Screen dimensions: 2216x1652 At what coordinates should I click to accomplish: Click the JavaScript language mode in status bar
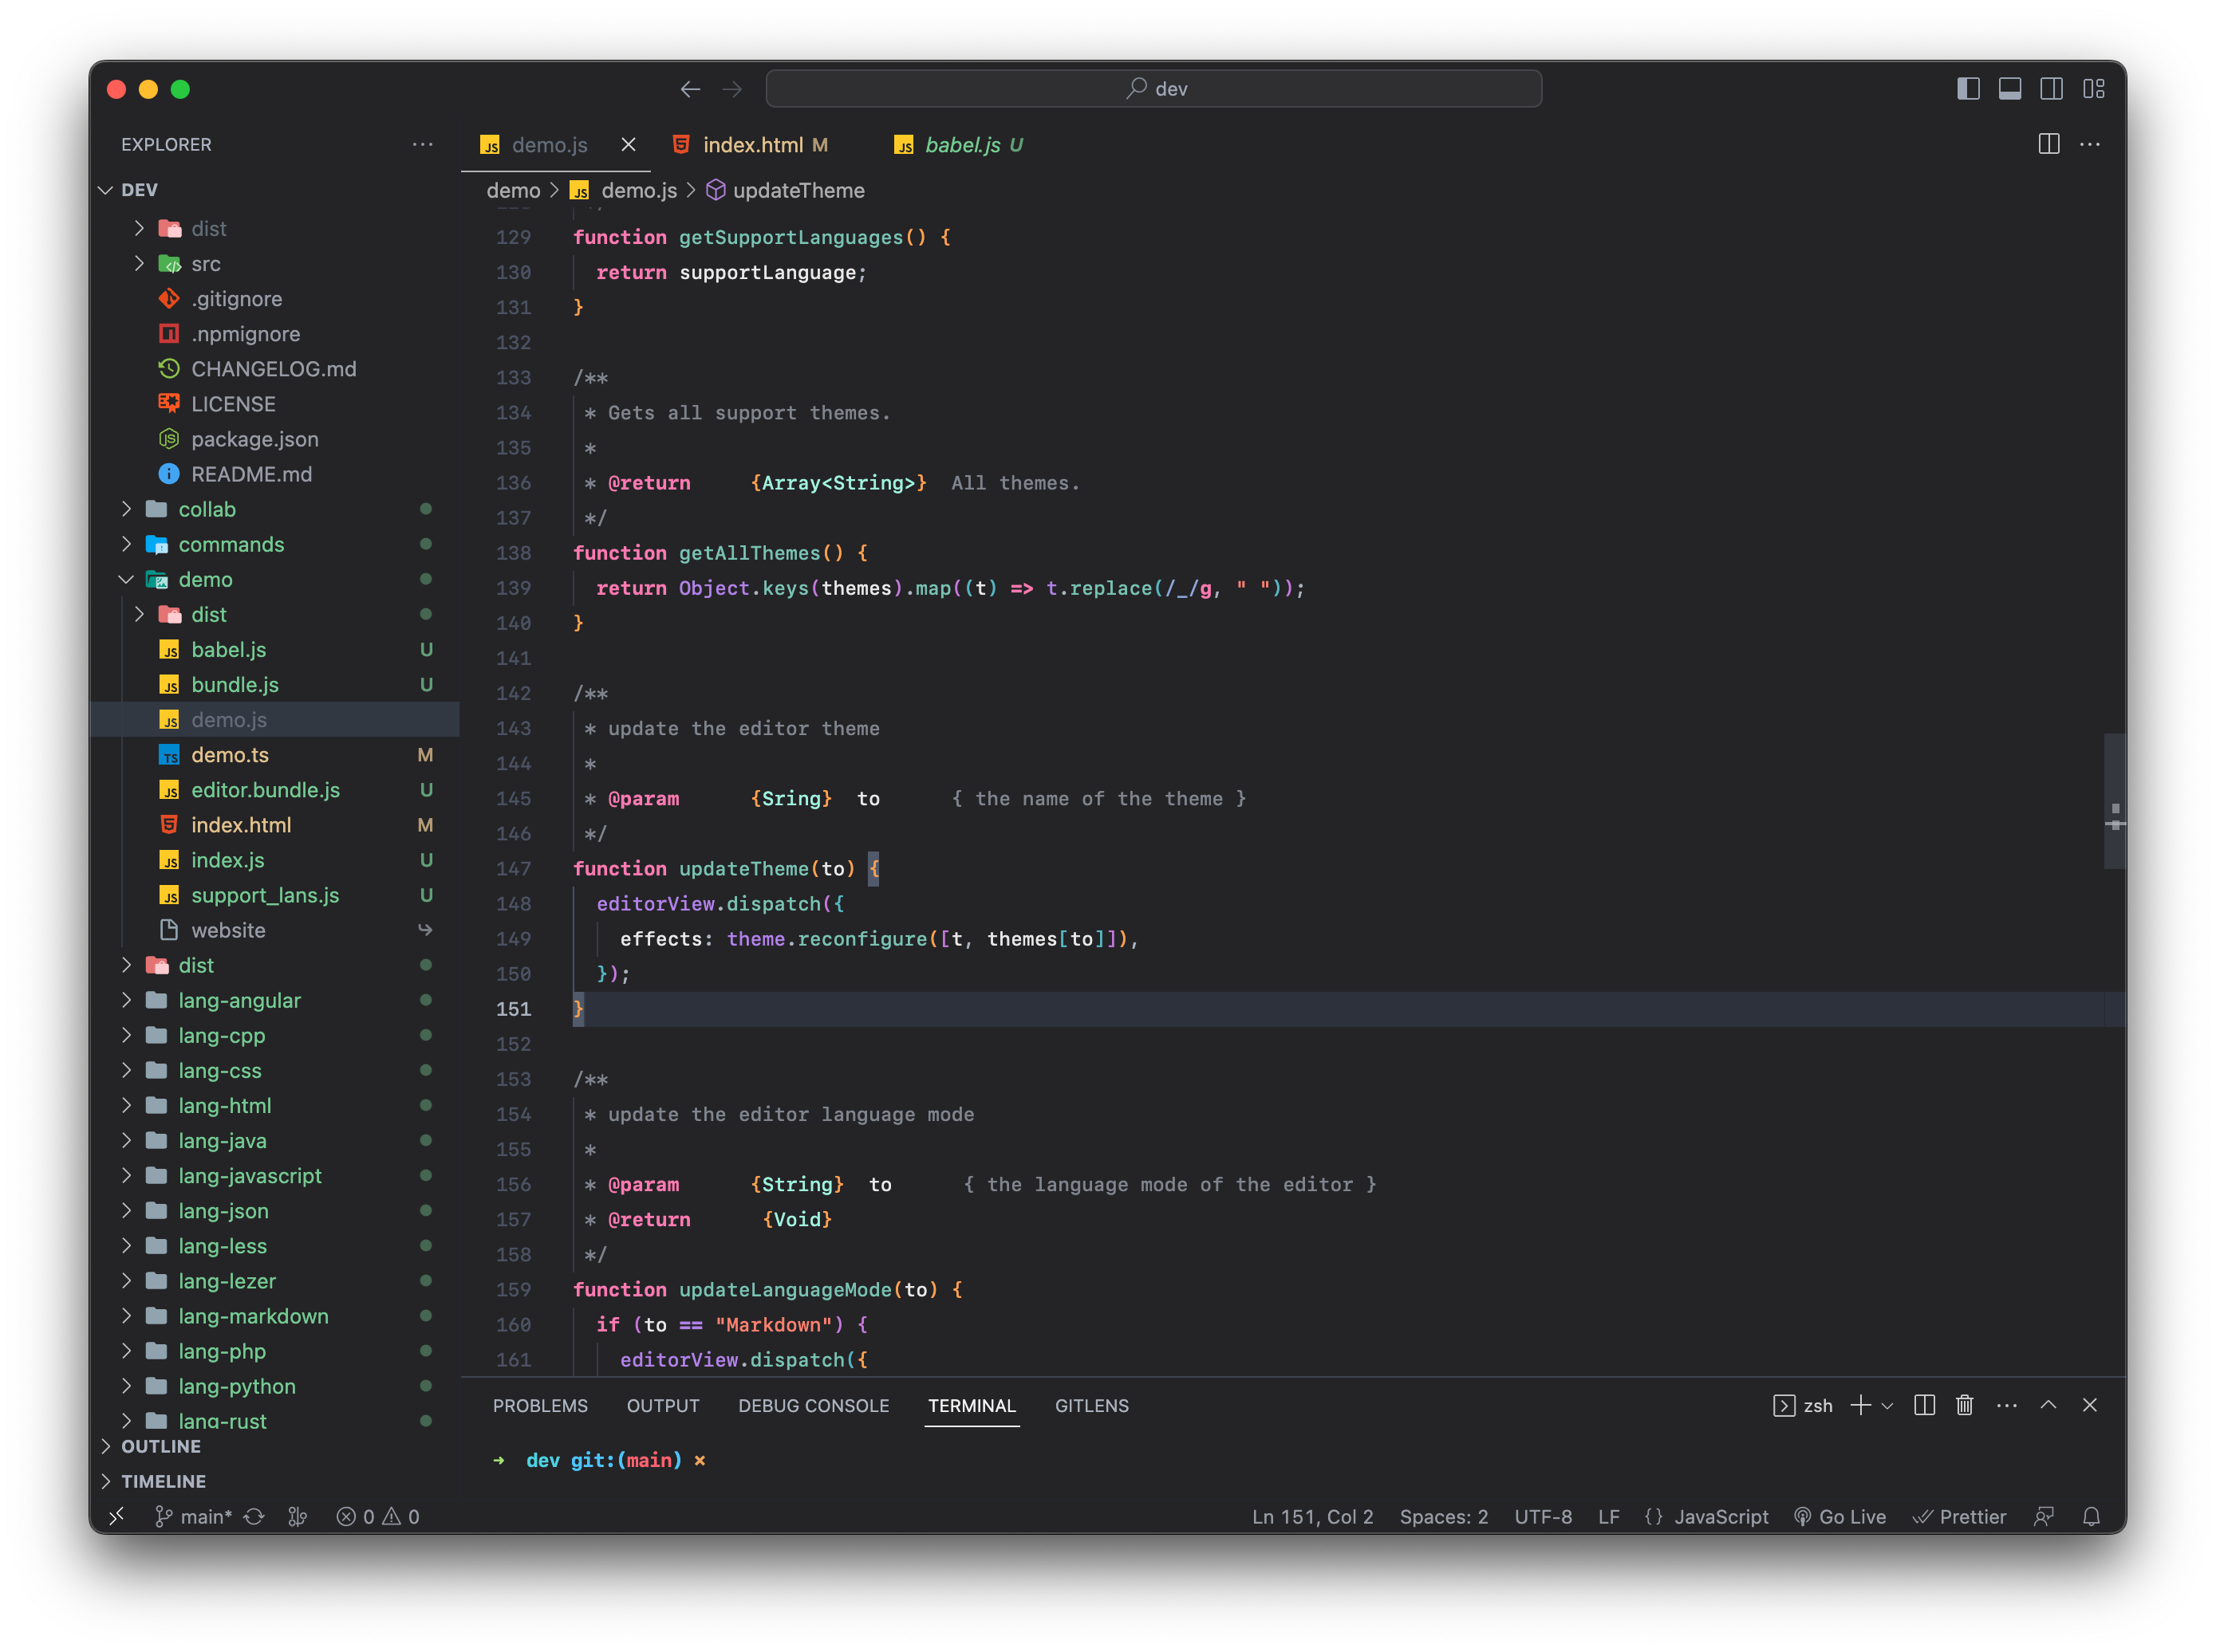[x=1720, y=1516]
